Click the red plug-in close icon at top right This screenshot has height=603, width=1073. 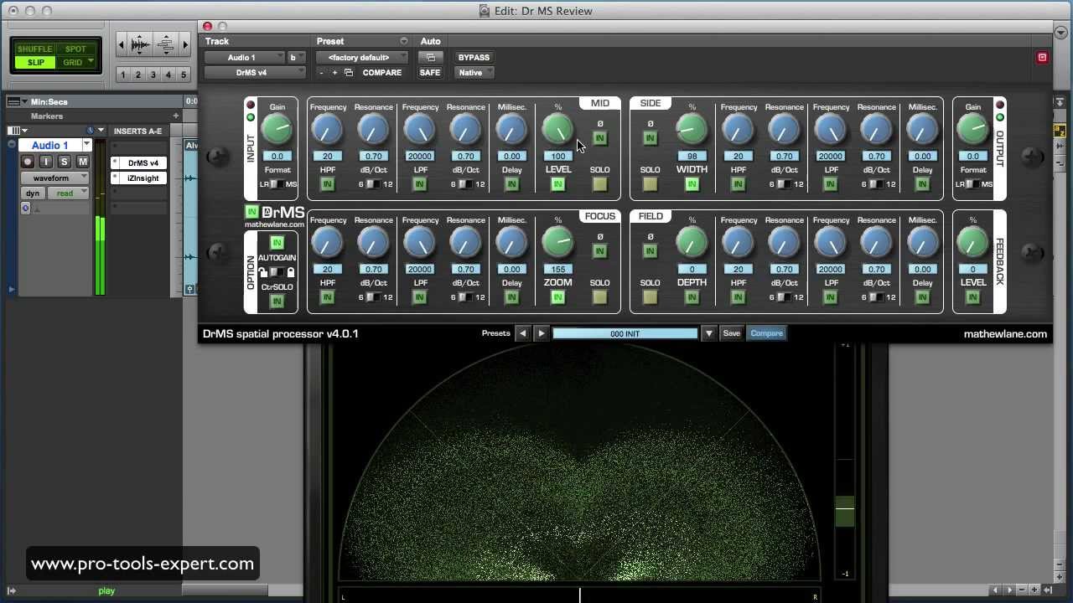coord(1042,58)
